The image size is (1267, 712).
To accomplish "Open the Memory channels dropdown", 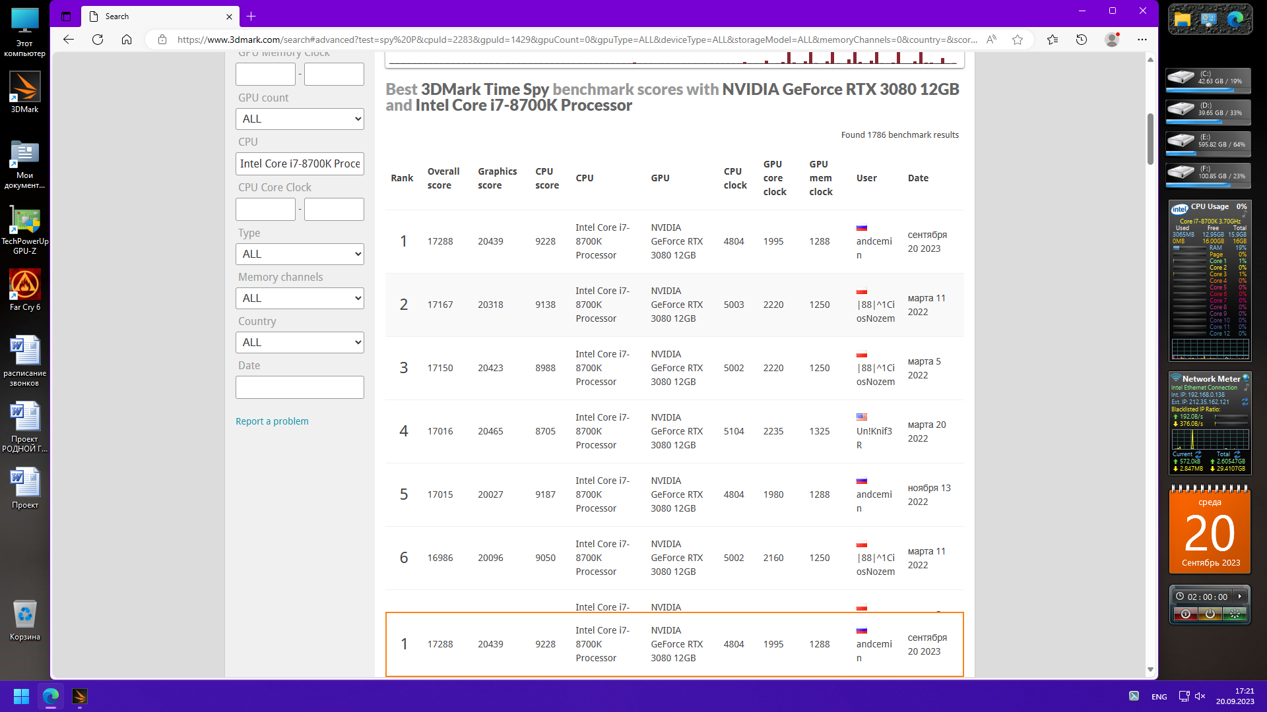I will tap(300, 298).
